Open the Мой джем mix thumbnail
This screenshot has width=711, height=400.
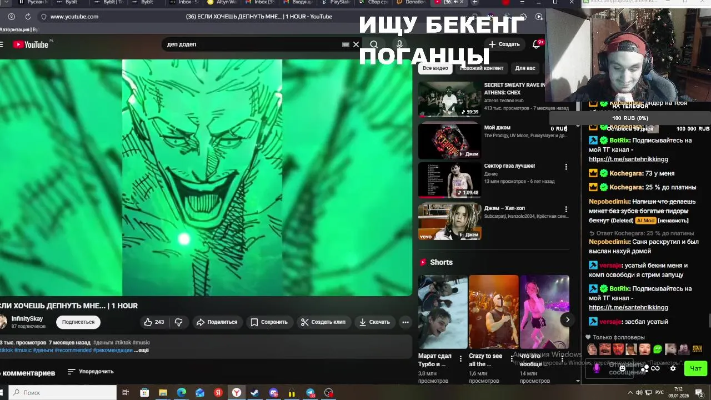pyautogui.click(x=450, y=141)
